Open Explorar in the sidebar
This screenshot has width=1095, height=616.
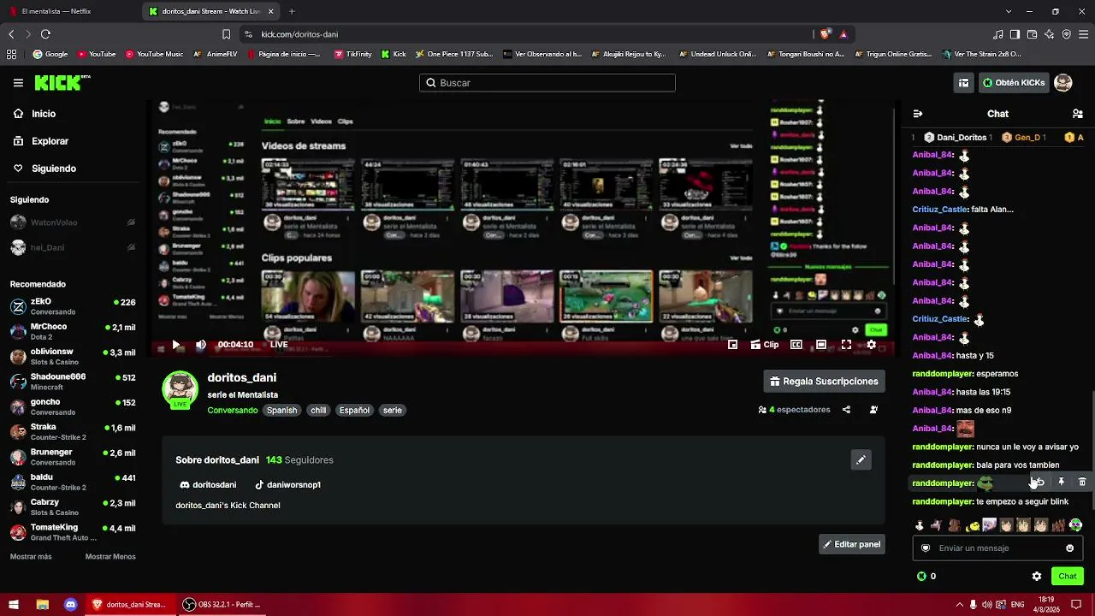click(50, 141)
